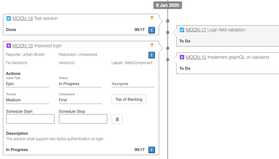Viewport: 279px width, 159px height.
Task: Click the MOON-15 purple epic icon
Action: tap(182, 57)
